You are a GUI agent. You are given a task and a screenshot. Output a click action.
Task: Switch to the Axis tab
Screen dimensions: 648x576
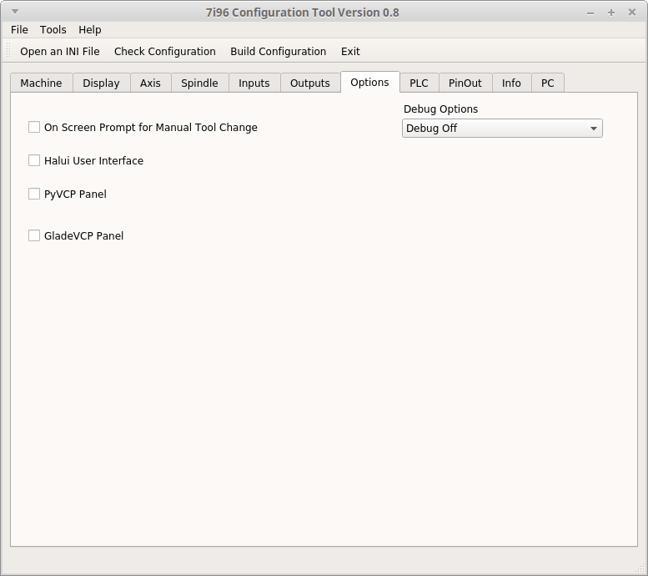click(150, 83)
